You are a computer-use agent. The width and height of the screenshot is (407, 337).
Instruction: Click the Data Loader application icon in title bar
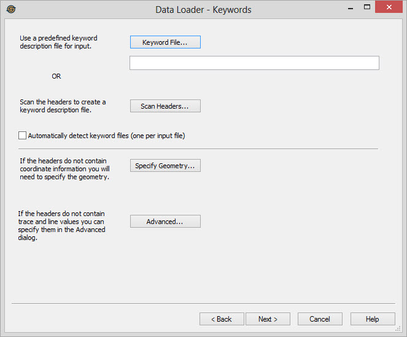(10, 9)
